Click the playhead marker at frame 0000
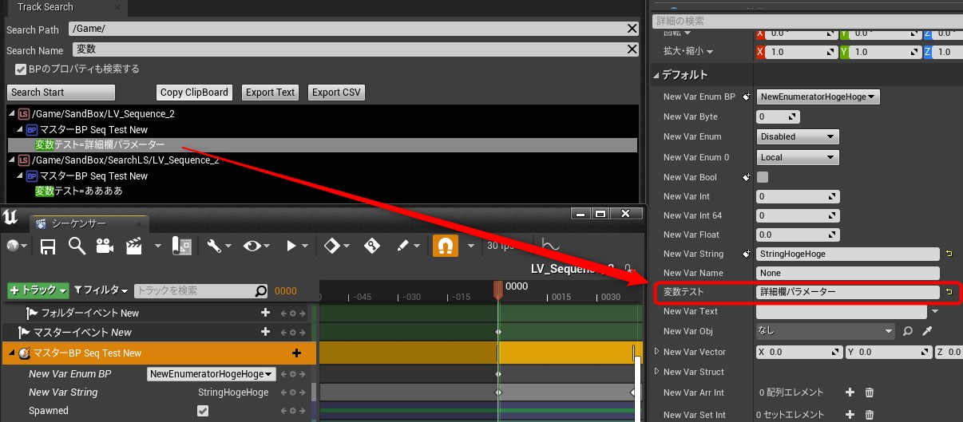This screenshot has height=422, width=963. tap(498, 289)
